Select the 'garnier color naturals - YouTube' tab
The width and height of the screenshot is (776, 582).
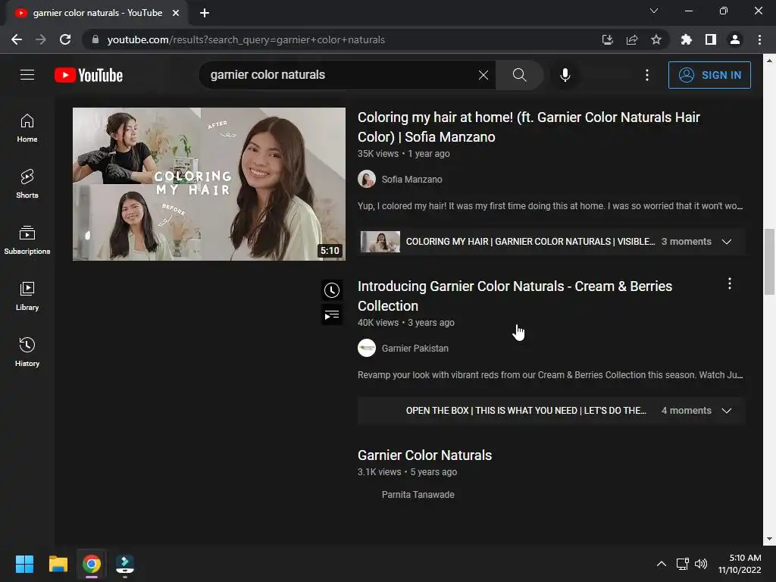click(x=97, y=13)
